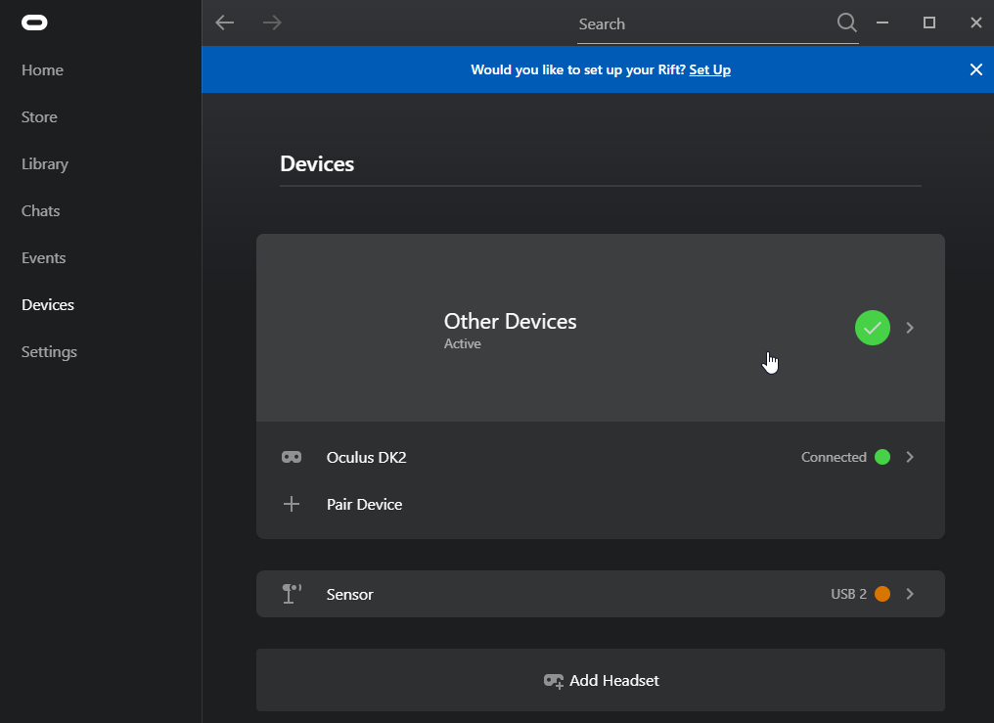The image size is (994, 723).
Task: Click the USB 2 label
Action: click(x=848, y=594)
